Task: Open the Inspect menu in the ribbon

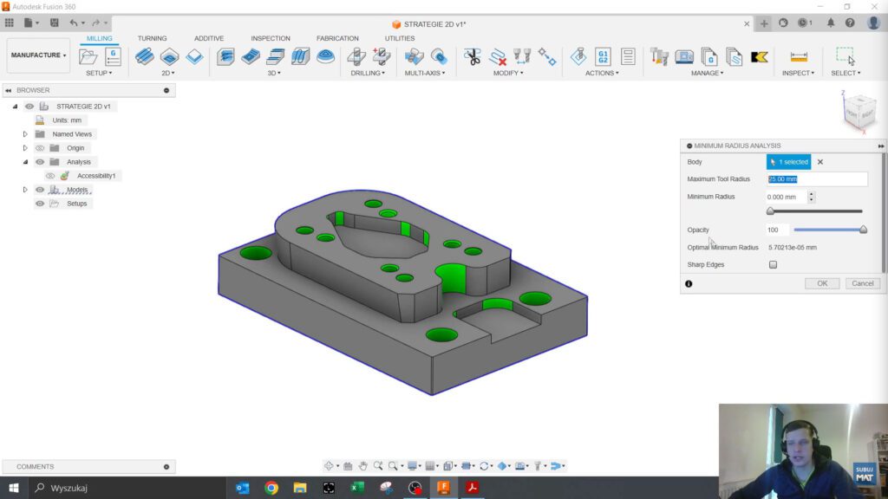Action: [796, 73]
